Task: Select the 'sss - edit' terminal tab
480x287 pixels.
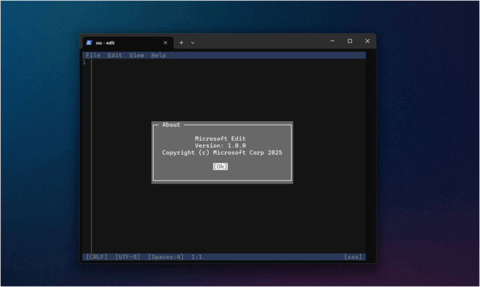Action: tap(128, 43)
